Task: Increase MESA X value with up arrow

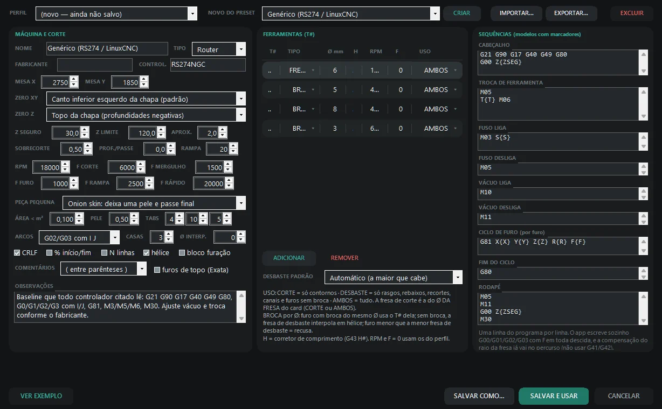Action: [73, 79]
